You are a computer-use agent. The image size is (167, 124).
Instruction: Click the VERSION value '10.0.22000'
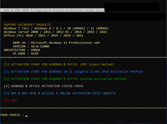pyautogui.click(x=40, y=46)
